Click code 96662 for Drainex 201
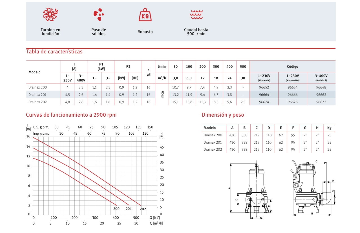Viewport: 360px width, 233px height. click(x=321, y=95)
